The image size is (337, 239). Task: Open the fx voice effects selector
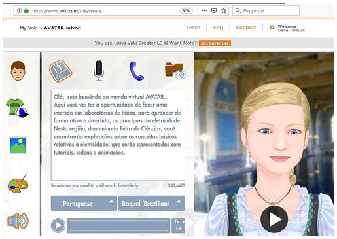pos(178,225)
